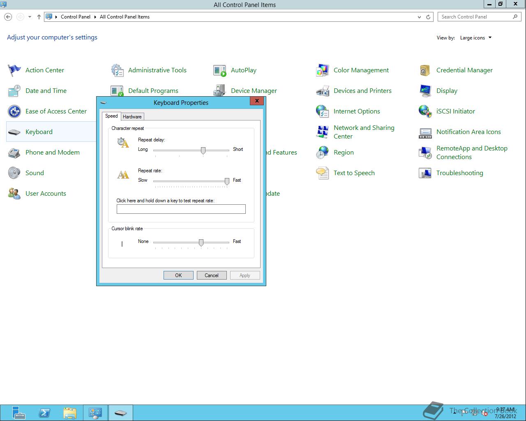Open recent locations dropdown arrow
Image resolution: width=526 pixels, height=421 pixels.
(30, 17)
